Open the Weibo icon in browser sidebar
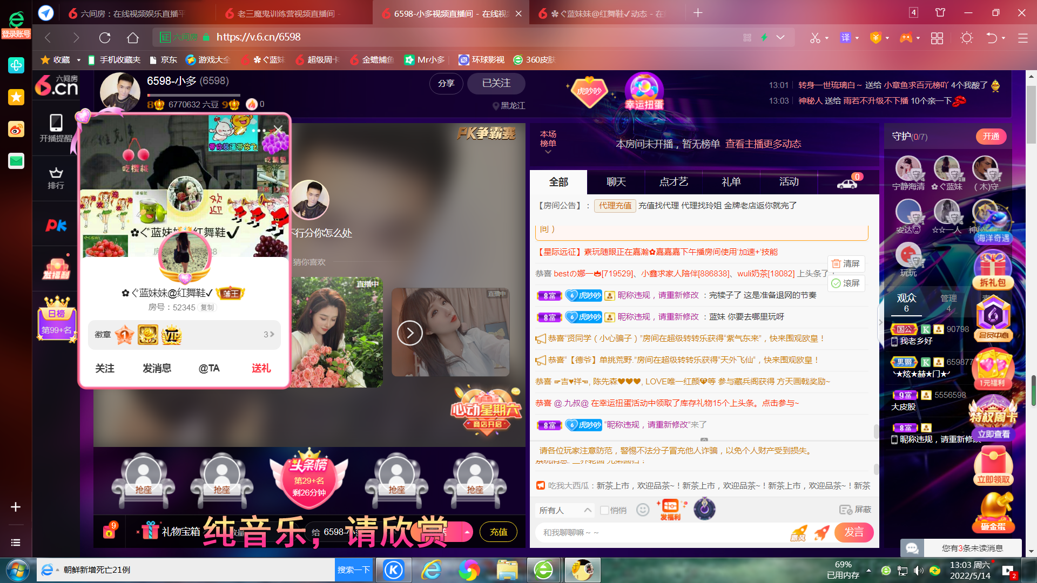This screenshot has width=1037, height=583. [x=16, y=129]
